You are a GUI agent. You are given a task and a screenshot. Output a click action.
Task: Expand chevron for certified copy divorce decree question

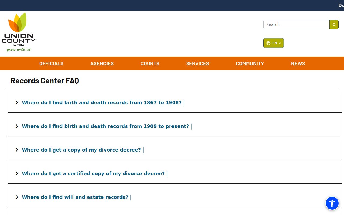tap(17, 174)
